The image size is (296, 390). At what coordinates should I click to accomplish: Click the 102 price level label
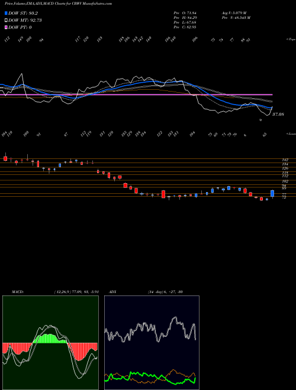[285, 181]
